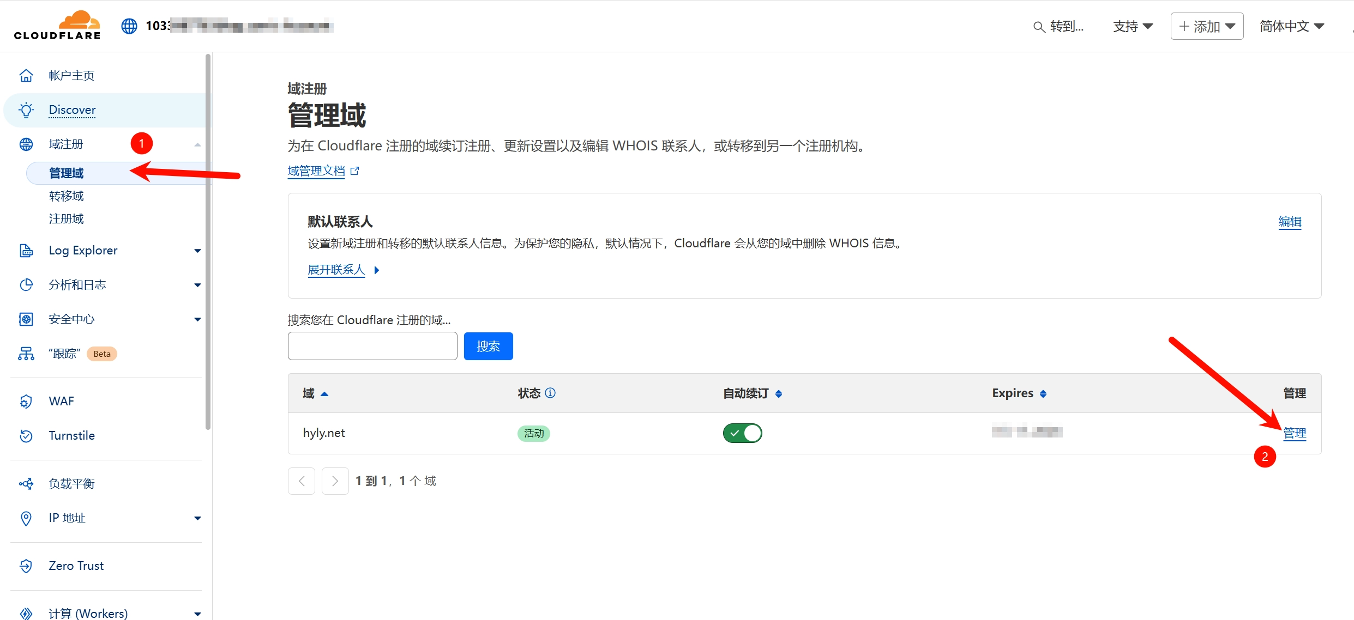Click 编辑 for default contact
The image size is (1354, 620).
[1290, 222]
